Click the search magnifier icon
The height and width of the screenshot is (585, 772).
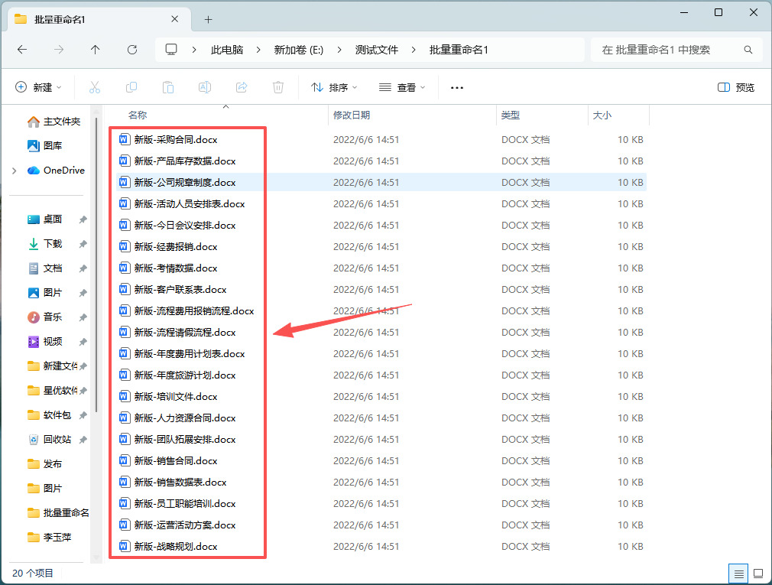(x=748, y=50)
